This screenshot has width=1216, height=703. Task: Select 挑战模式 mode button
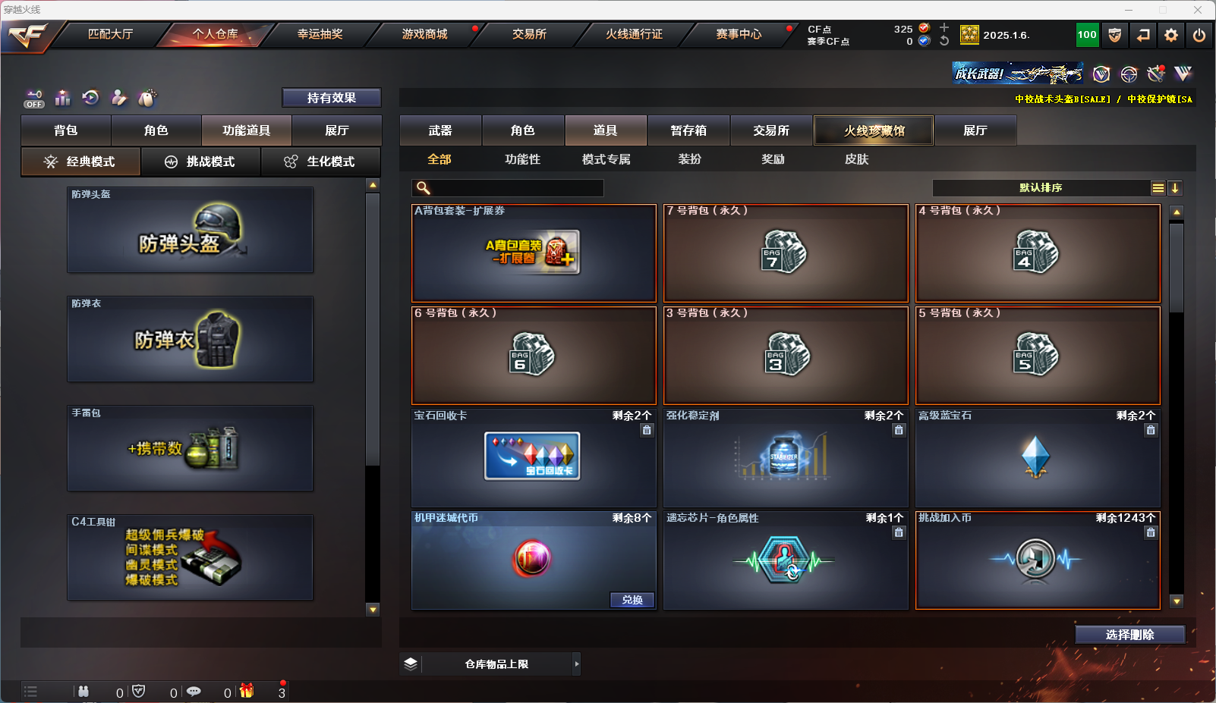[200, 162]
